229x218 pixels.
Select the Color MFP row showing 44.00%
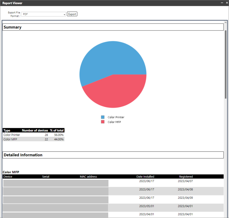pos(33,139)
